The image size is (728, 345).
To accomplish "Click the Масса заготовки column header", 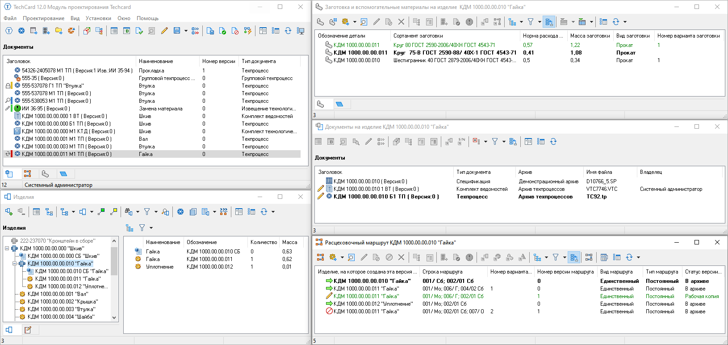I will pyautogui.click(x=590, y=36).
